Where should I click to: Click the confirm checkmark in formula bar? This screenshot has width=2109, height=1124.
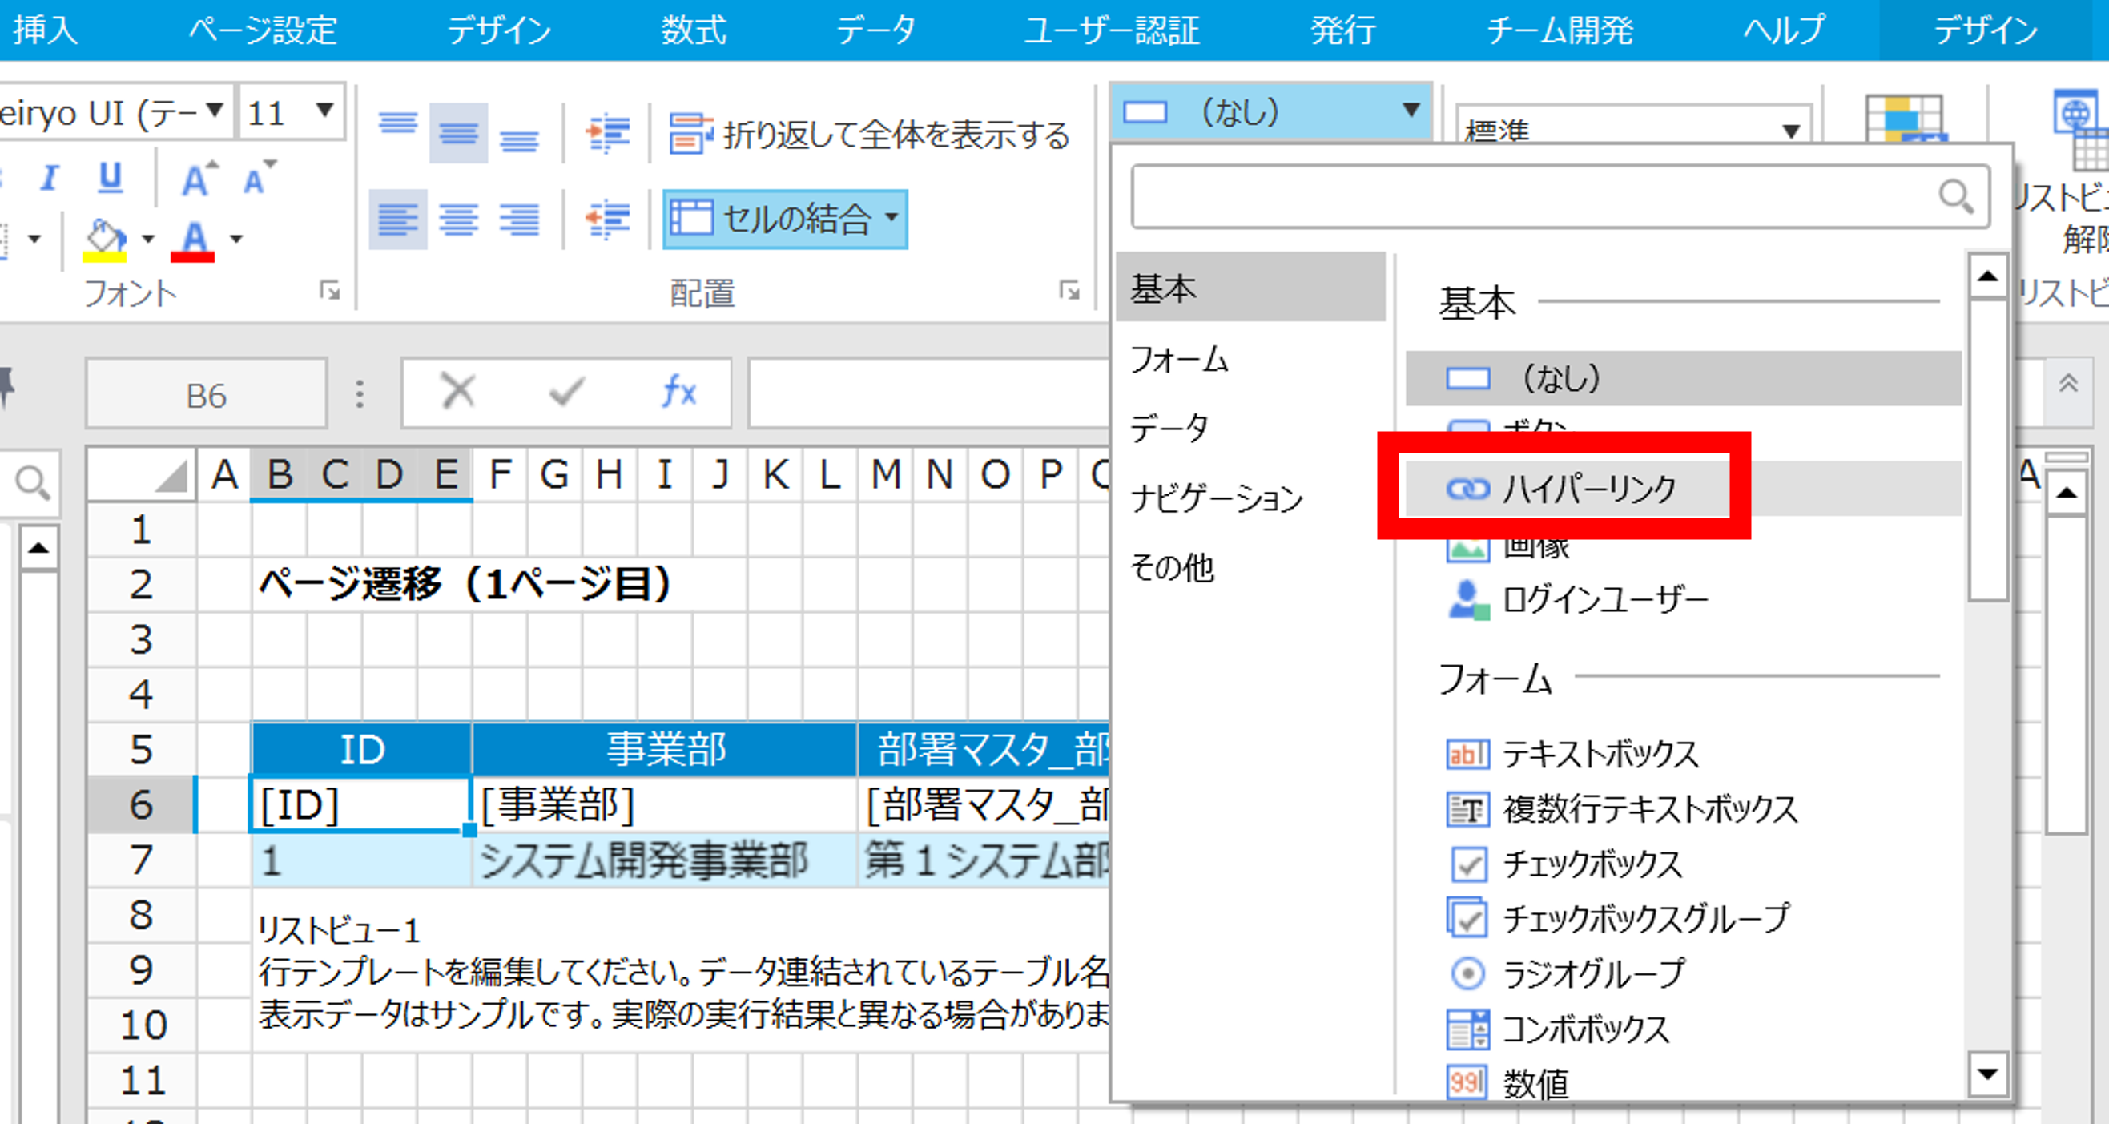(566, 392)
